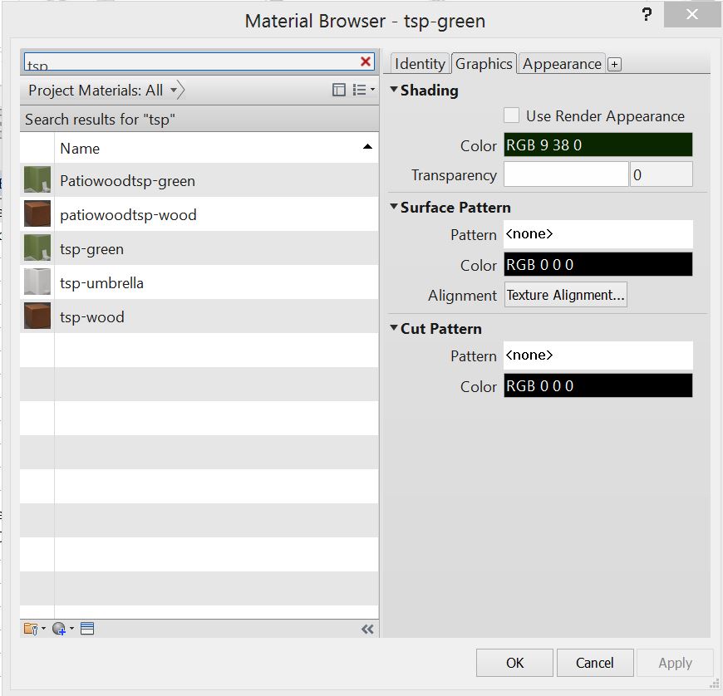723x696 pixels.
Task: Toggle the library panel display icon
Action: [x=338, y=90]
